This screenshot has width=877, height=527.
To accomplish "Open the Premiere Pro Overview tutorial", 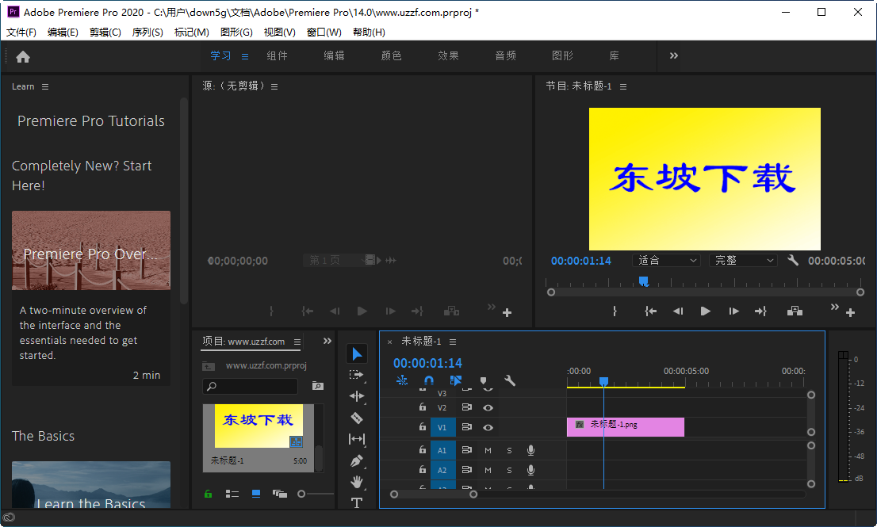I will 90,250.
